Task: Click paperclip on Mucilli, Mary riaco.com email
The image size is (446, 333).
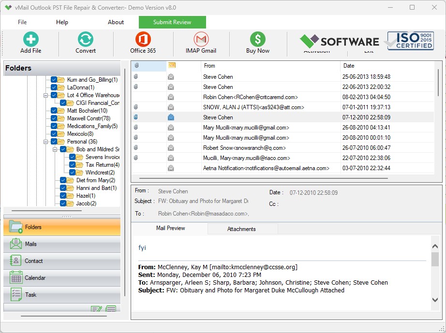Action: tap(135, 158)
